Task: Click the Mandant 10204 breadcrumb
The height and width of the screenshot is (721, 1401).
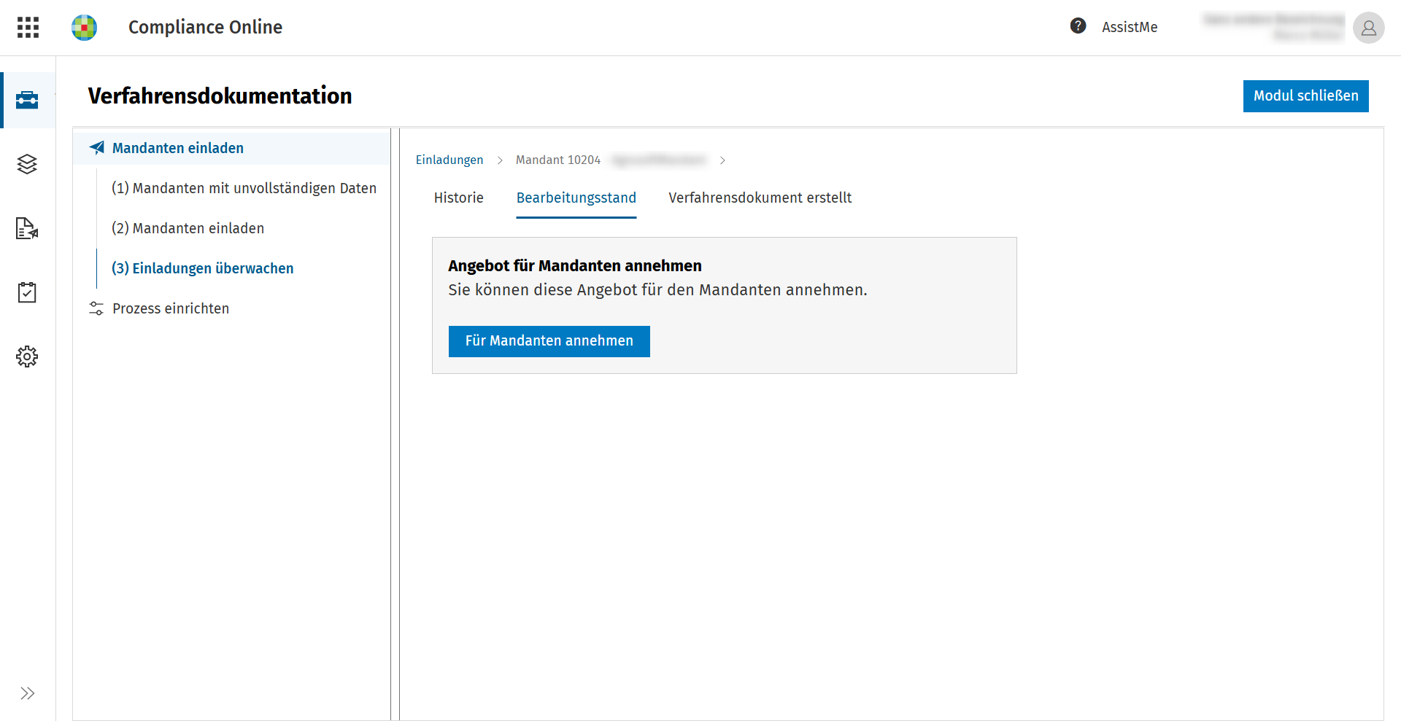Action: [x=558, y=160]
